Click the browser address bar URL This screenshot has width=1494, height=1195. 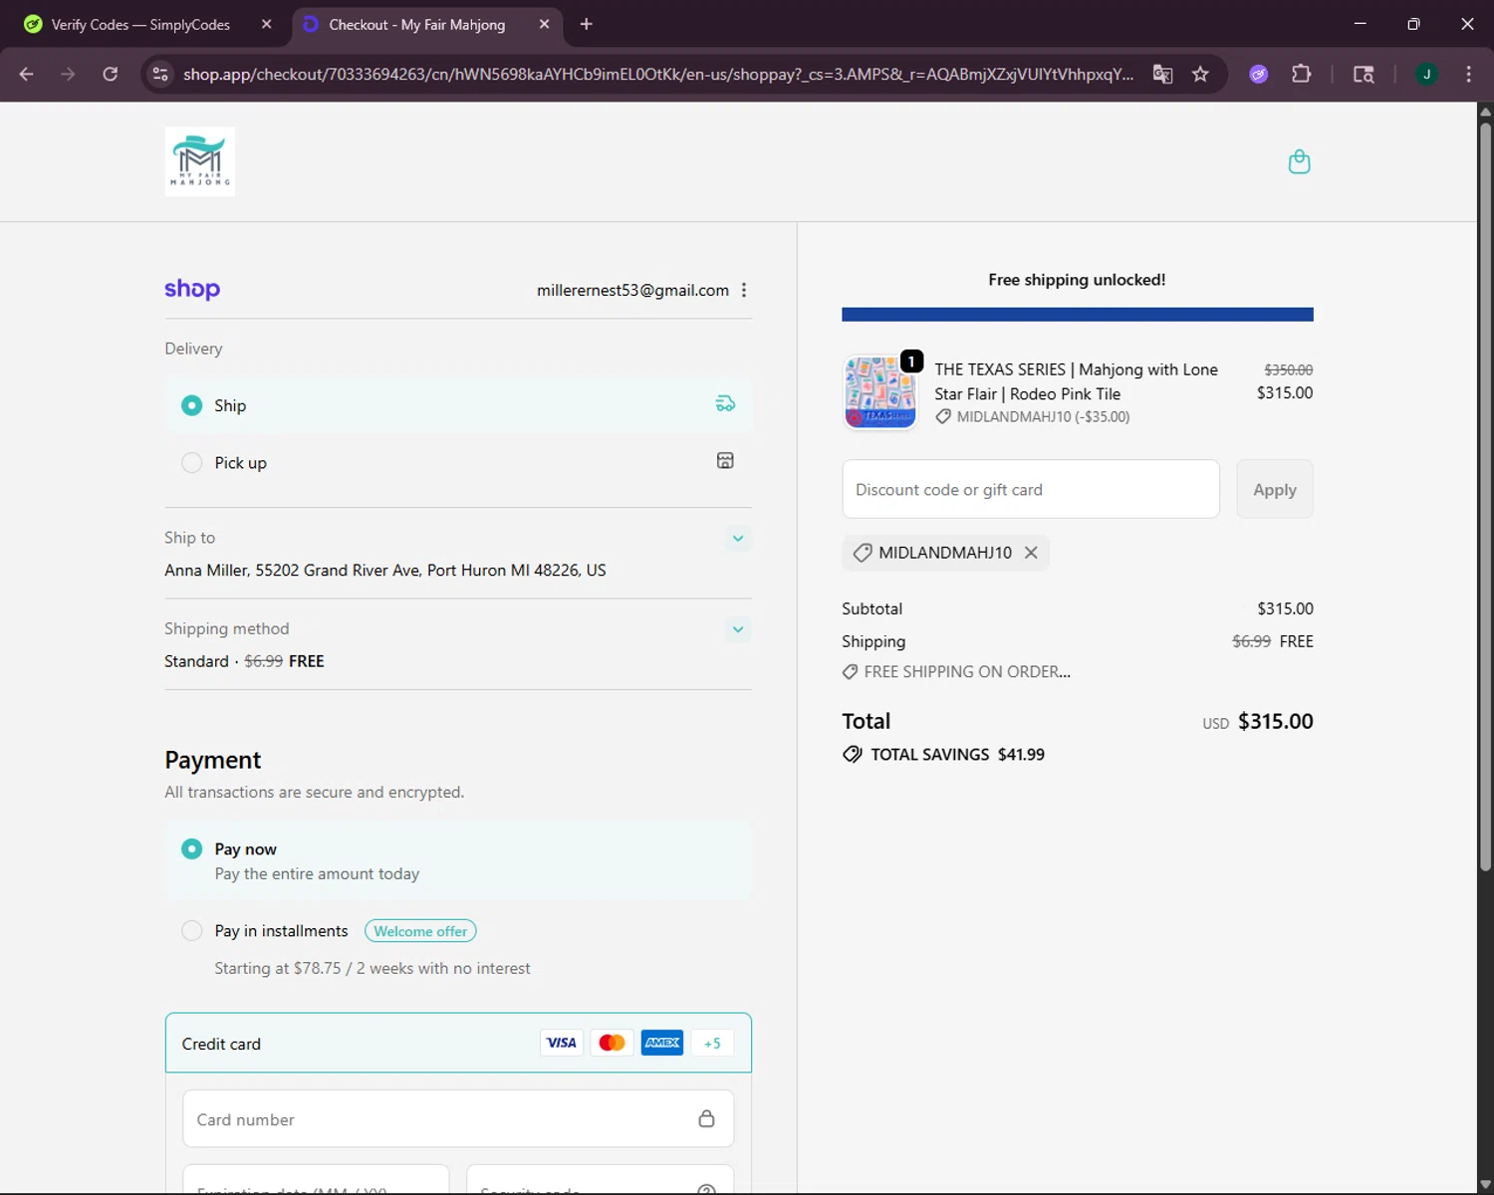click(658, 74)
